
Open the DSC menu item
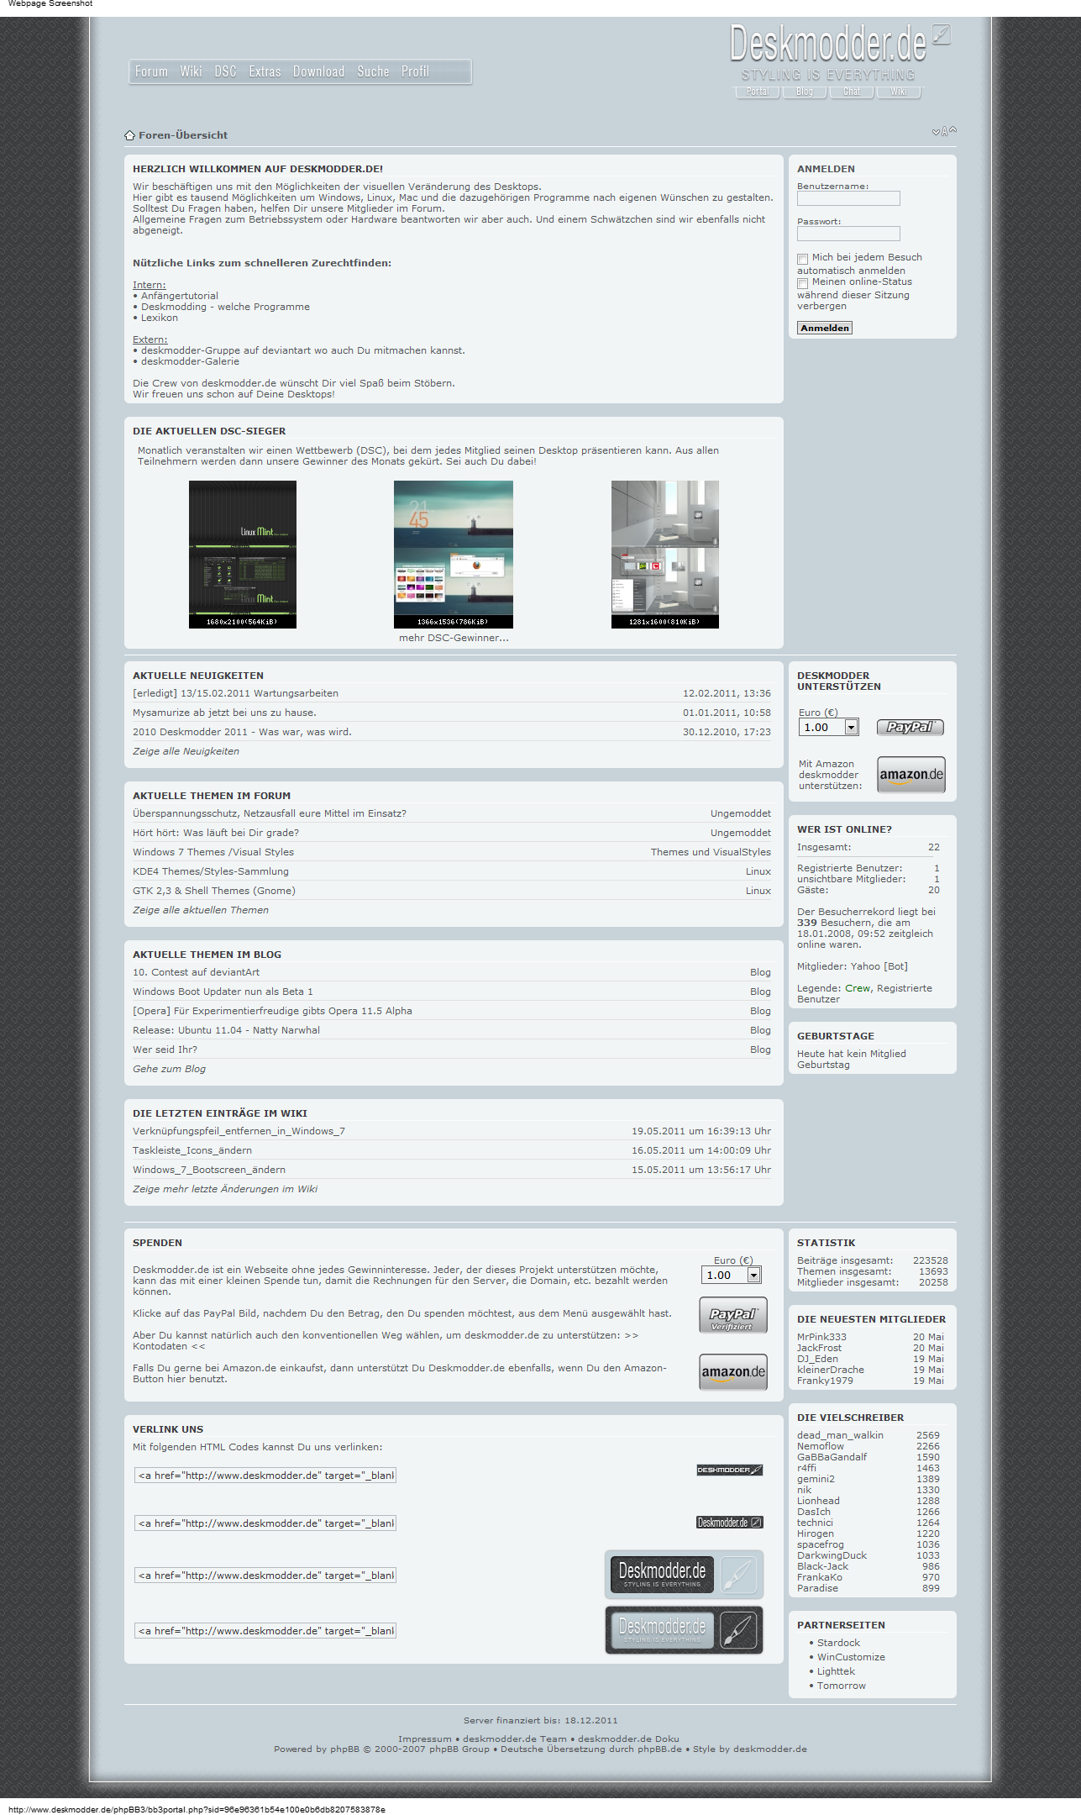[x=225, y=71]
